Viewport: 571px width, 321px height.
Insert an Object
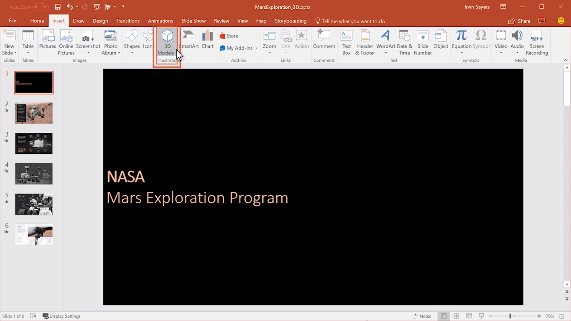[x=441, y=40]
